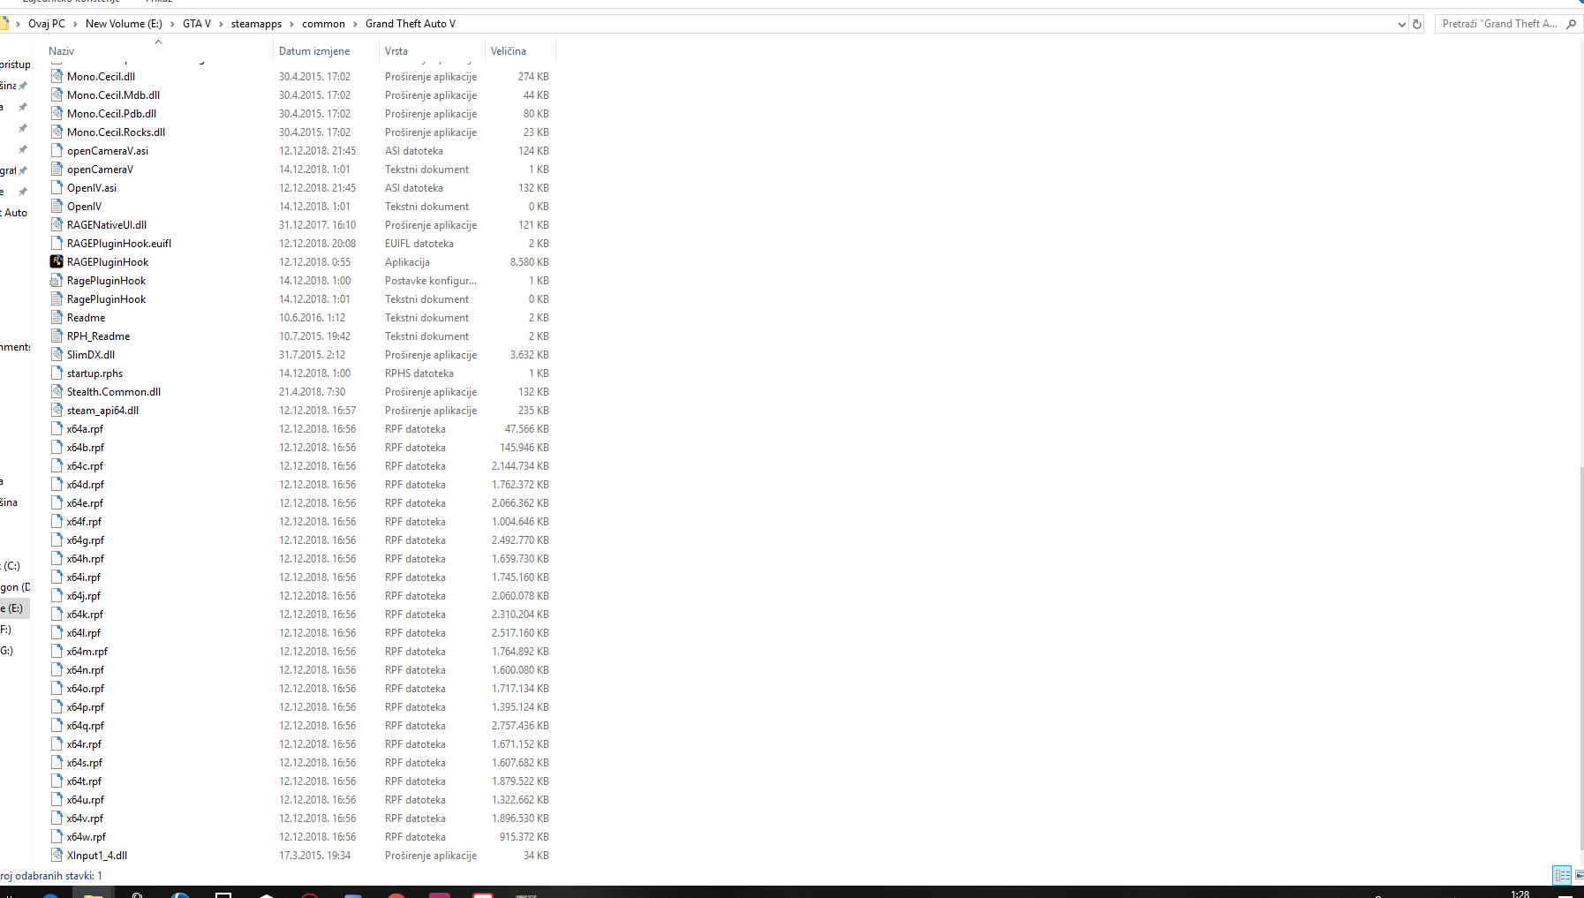Open the address bar history dropdown

pyautogui.click(x=1401, y=24)
